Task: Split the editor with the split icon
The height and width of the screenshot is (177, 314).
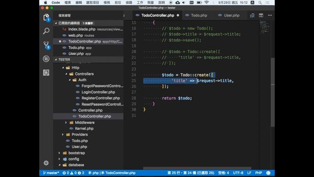Action: click(261, 15)
